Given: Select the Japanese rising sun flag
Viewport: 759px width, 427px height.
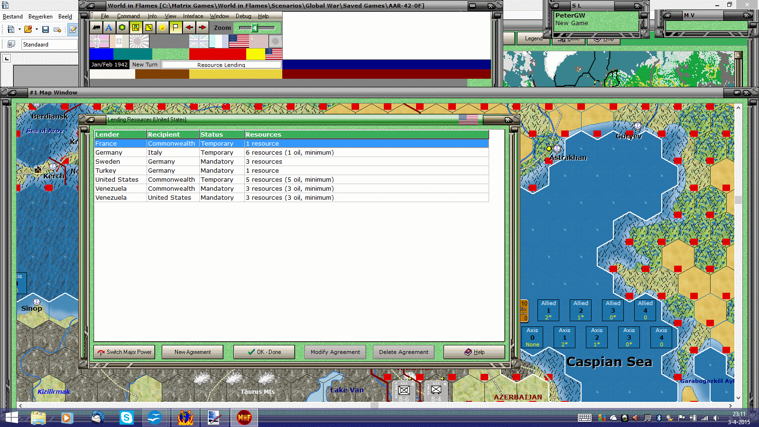Looking at the screenshot, I should (139, 41).
